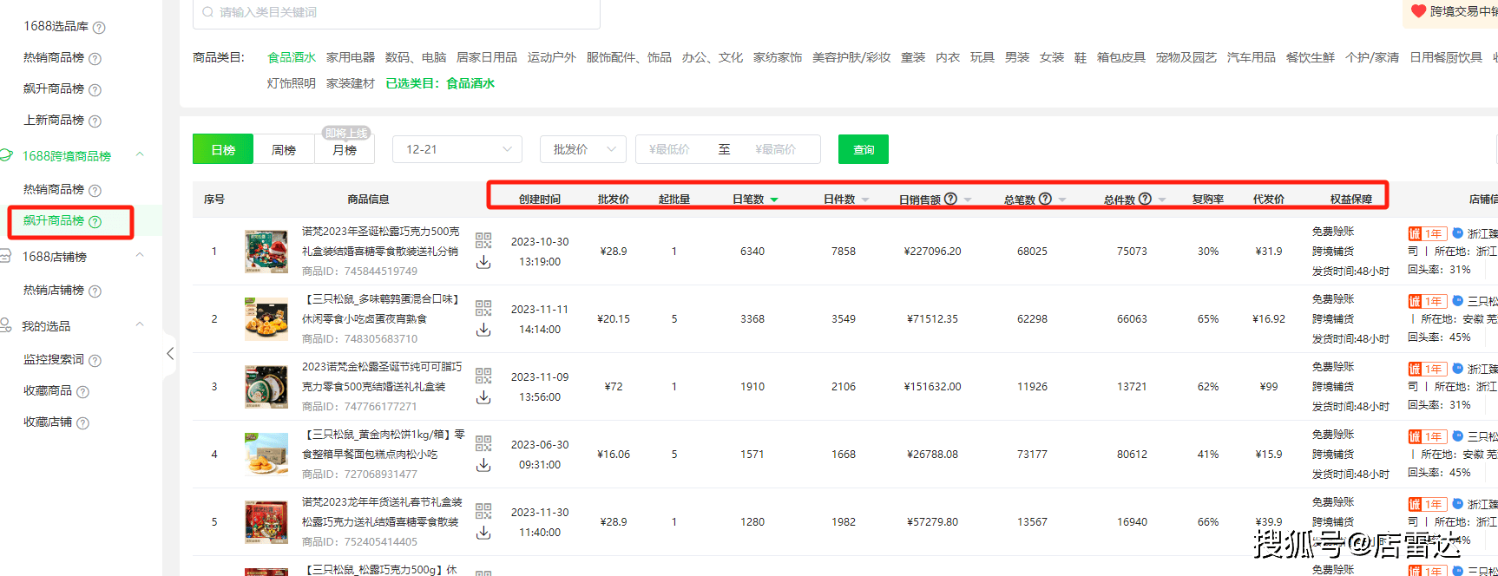Open the 12-21 date dropdown
Screen dimensions: 1498x576
point(457,149)
